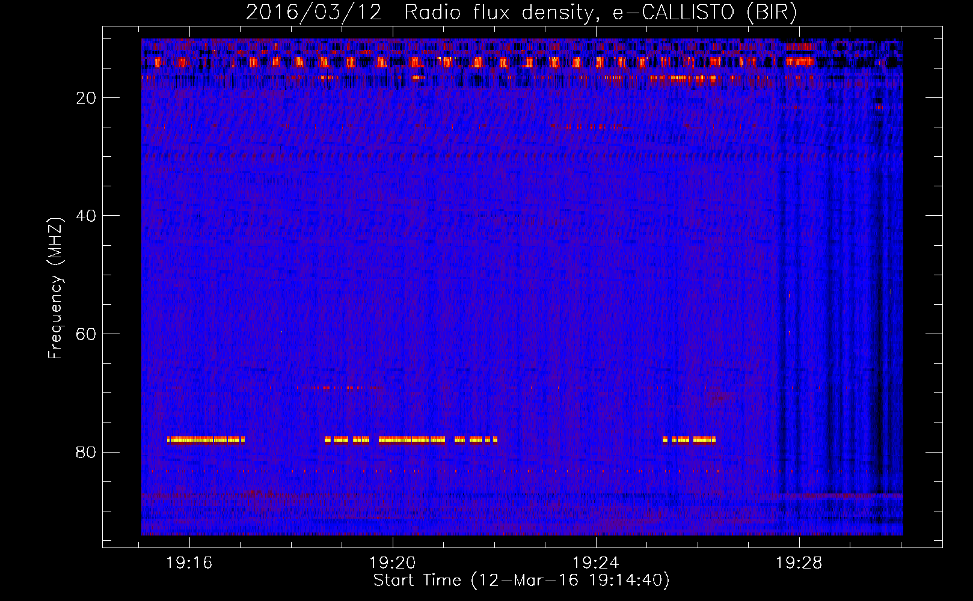This screenshot has width=973, height=601.
Task: Select the 'Frequency (MHZ)' axis label
Action: pos(55,288)
